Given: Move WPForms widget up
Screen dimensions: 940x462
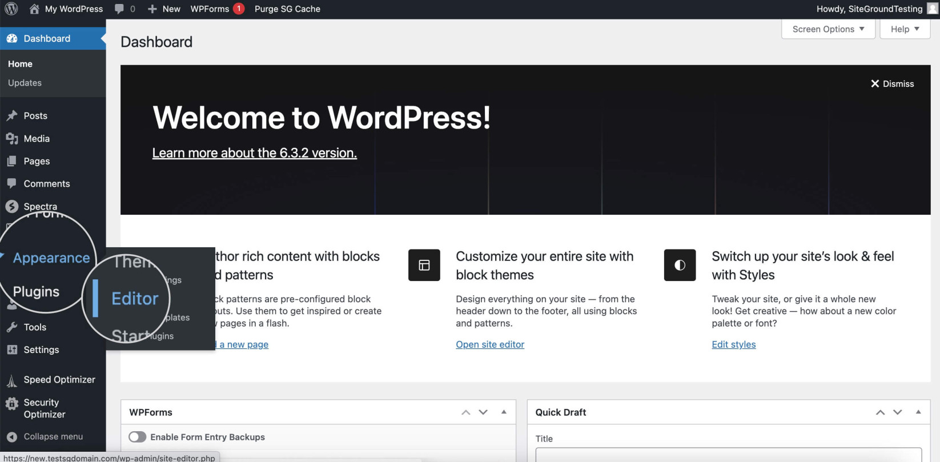Looking at the screenshot, I should click(466, 412).
